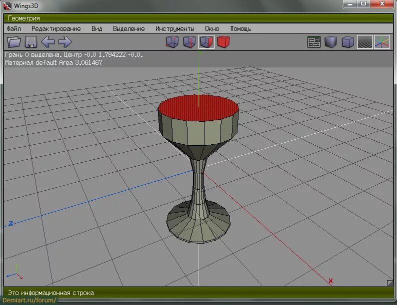
Task: Open the Файл menu
Action: 14,28
